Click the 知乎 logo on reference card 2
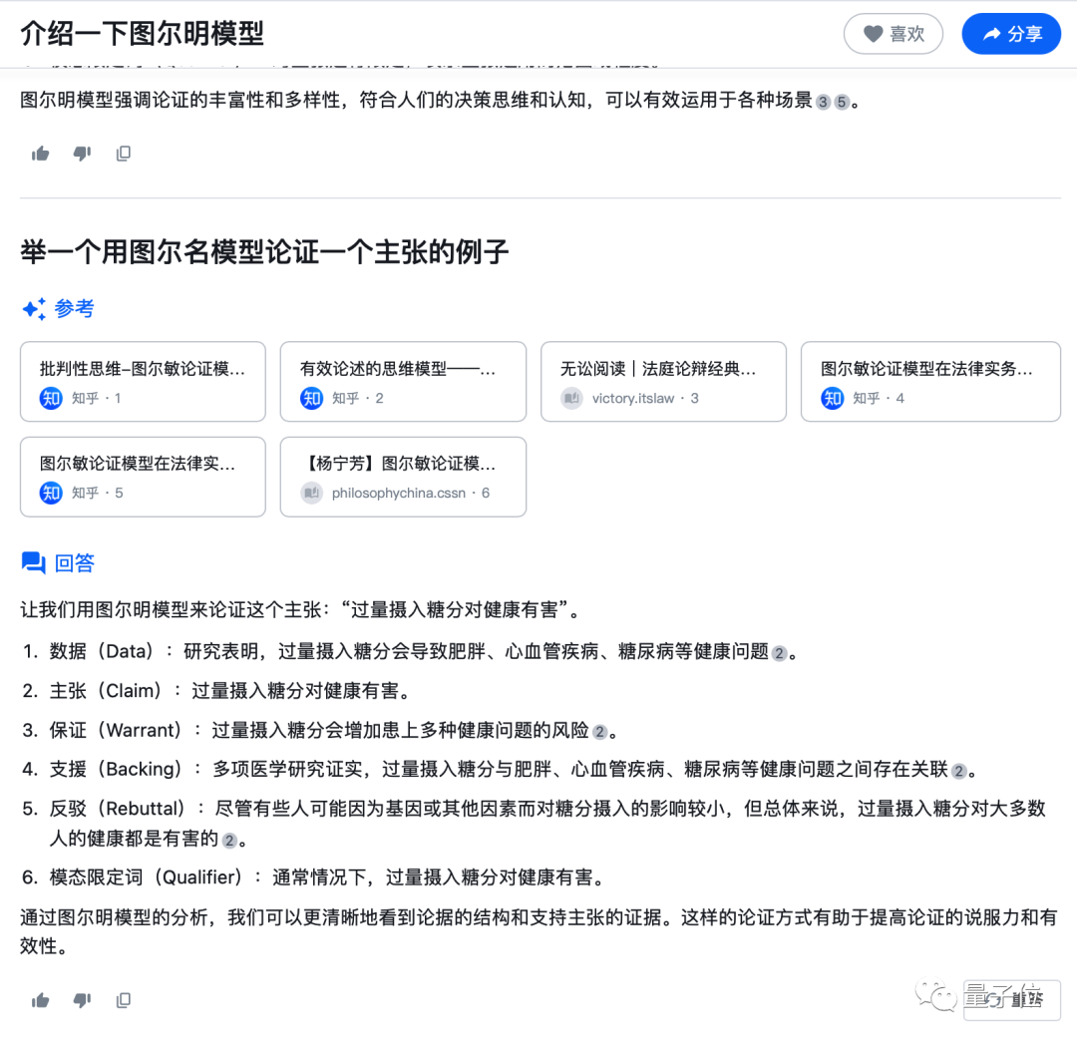 coord(311,398)
